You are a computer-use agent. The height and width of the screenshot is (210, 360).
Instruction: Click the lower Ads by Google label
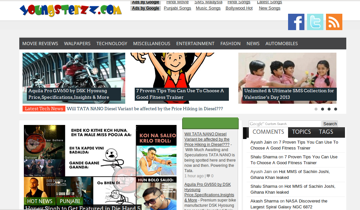point(146,8)
